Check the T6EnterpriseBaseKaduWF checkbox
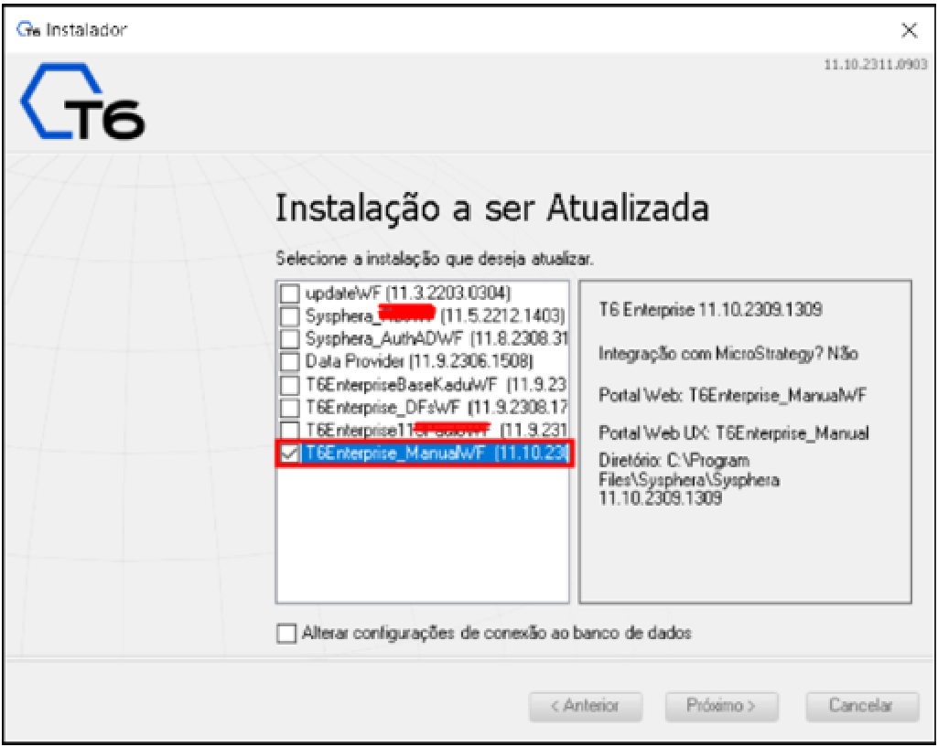Image resolution: width=938 pixels, height=747 pixels. [x=290, y=384]
